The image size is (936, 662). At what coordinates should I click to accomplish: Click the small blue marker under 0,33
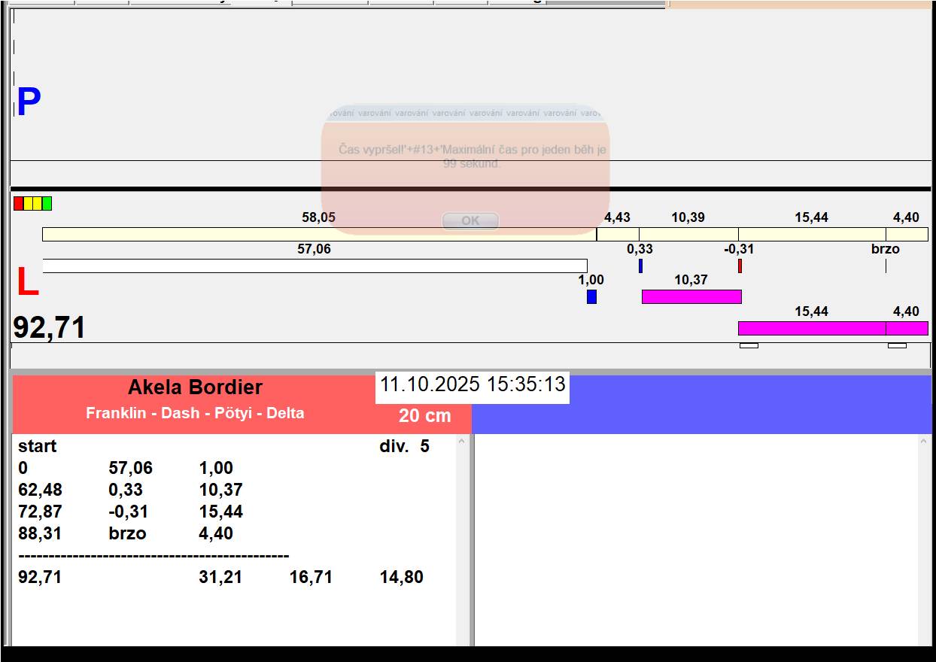(x=640, y=266)
